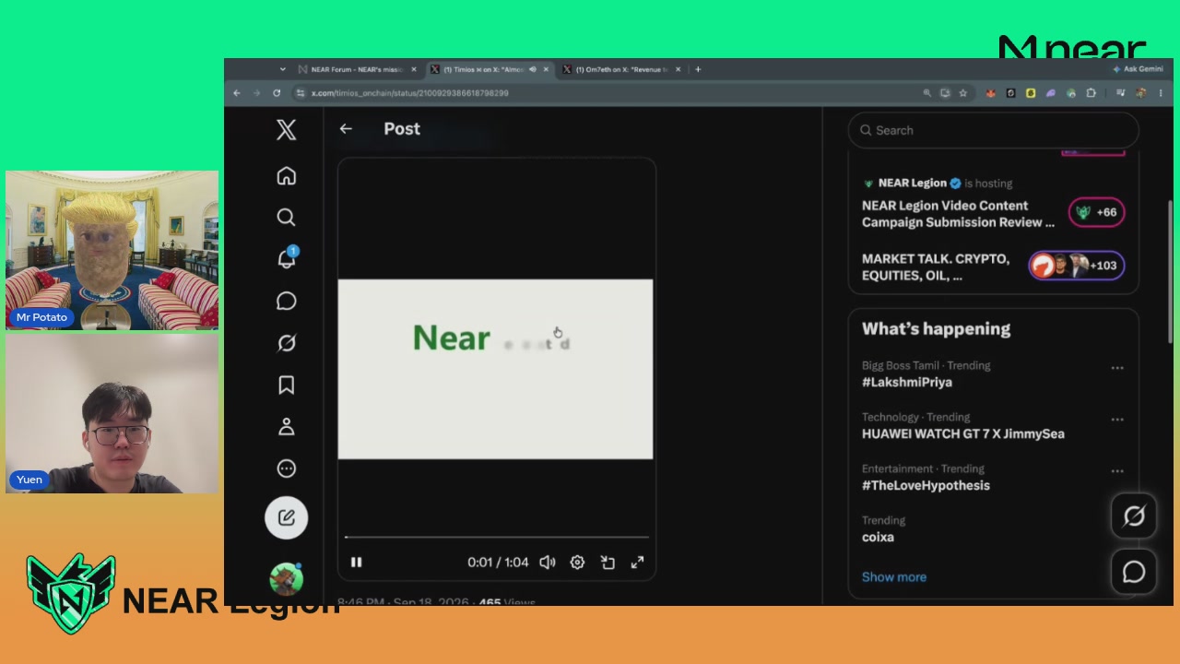Mute audio on the Timios tab
The width and height of the screenshot is (1180, 664).
point(532,69)
